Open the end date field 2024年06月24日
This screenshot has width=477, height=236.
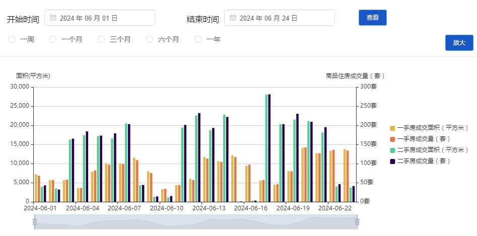pos(280,18)
